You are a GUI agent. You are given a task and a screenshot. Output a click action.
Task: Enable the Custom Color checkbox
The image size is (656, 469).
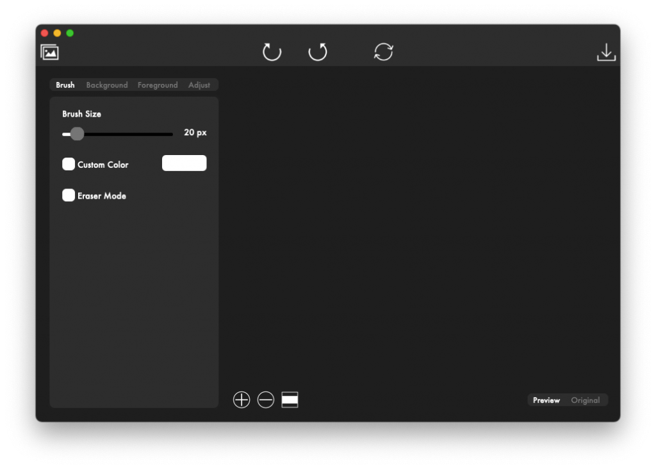point(69,164)
